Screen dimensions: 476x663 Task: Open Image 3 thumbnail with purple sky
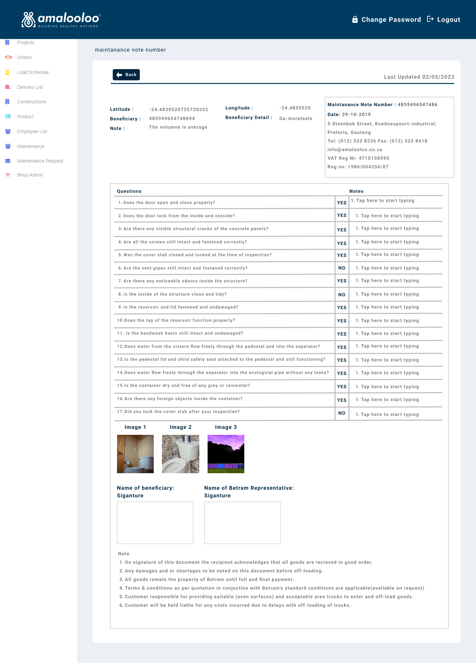tap(226, 454)
